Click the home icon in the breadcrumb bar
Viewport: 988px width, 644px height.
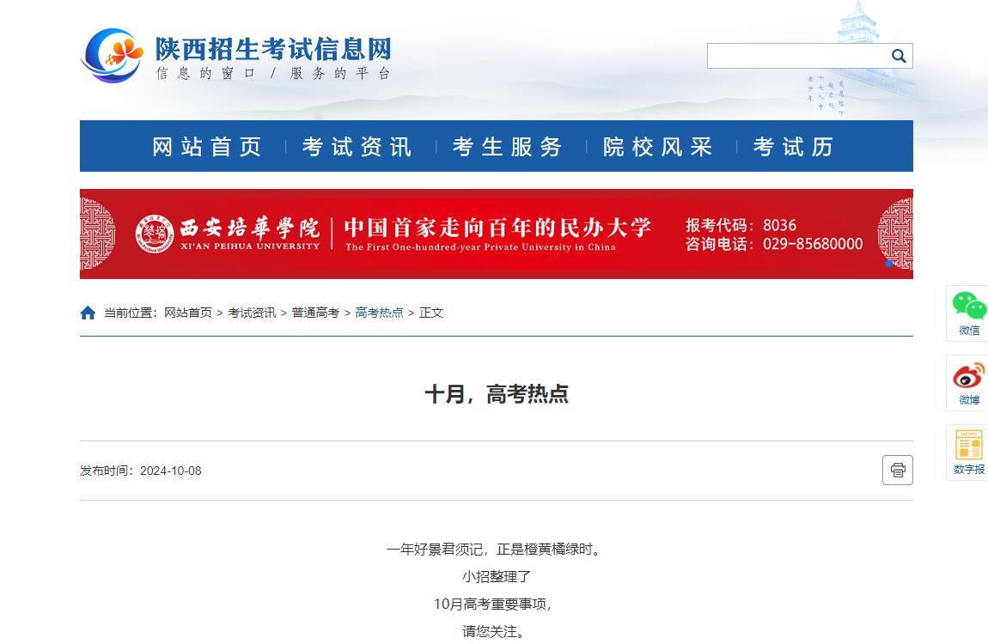(88, 312)
